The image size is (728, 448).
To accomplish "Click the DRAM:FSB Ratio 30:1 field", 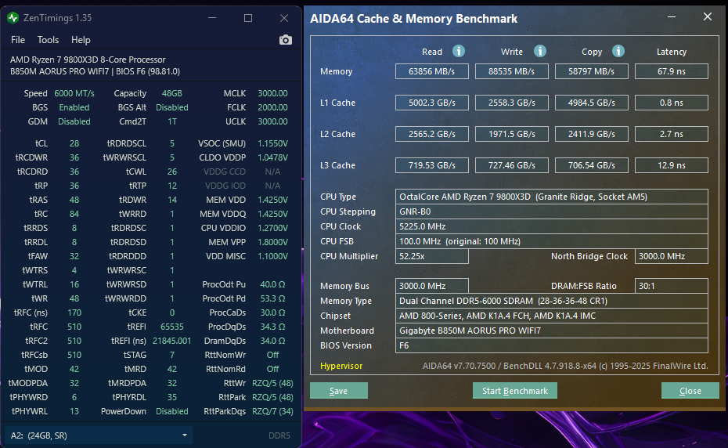I will 672,286.
